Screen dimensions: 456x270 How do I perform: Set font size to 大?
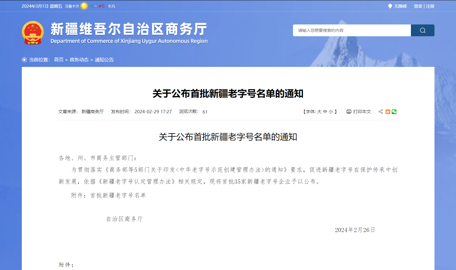tap(319, 112)
